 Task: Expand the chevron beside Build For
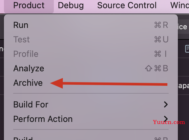[x=166, y=105]
